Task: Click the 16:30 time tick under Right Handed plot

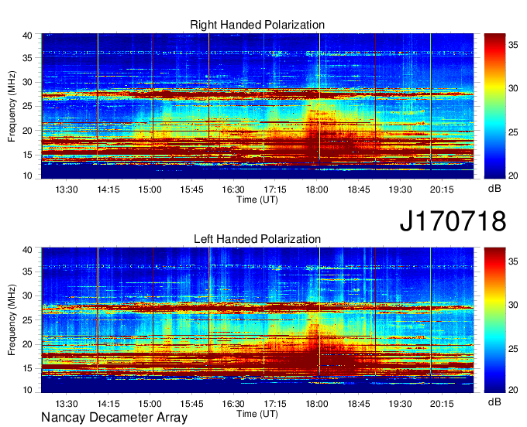Action: click(233, 190)
